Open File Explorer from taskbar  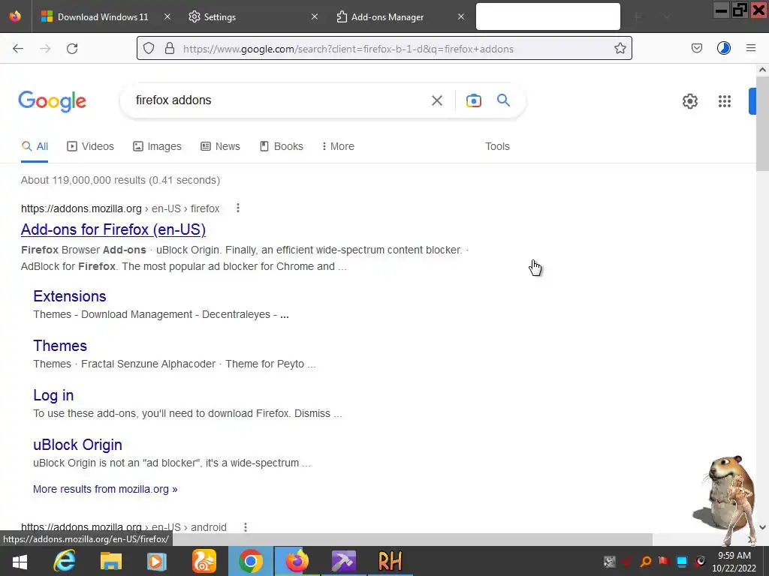click(111, 561)
